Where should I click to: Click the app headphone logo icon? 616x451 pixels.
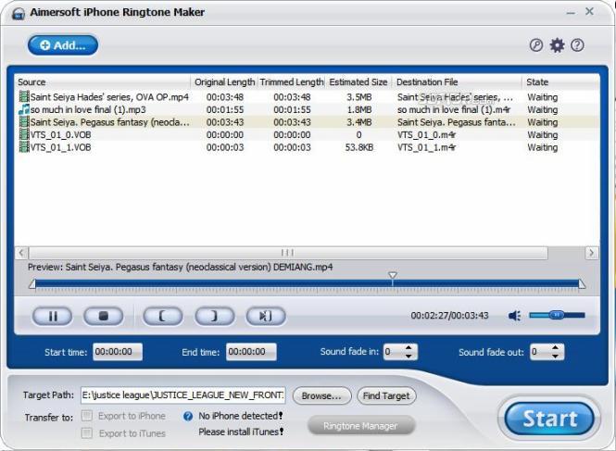coord(19,13)
